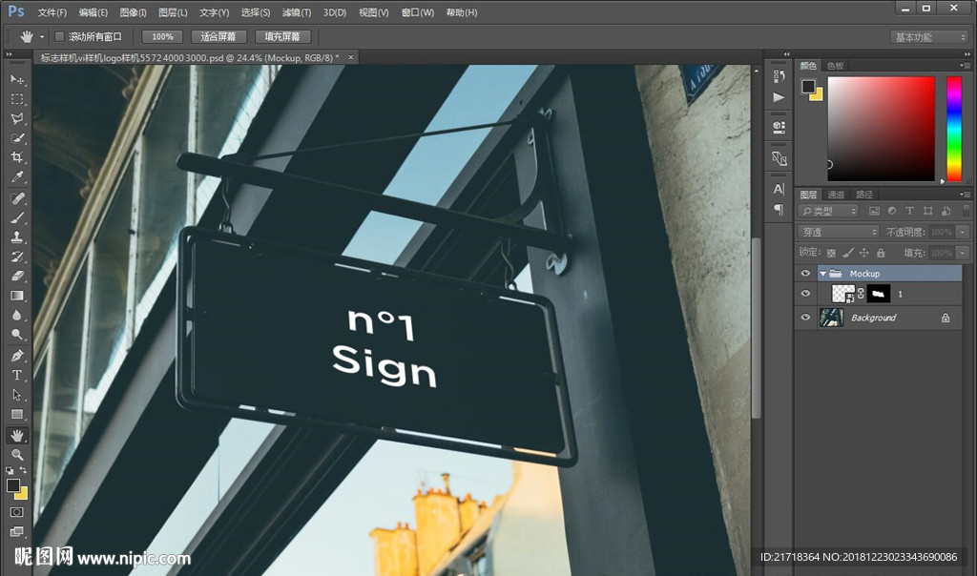Open the 编辑(E) menu

click(x=93, y=12)
